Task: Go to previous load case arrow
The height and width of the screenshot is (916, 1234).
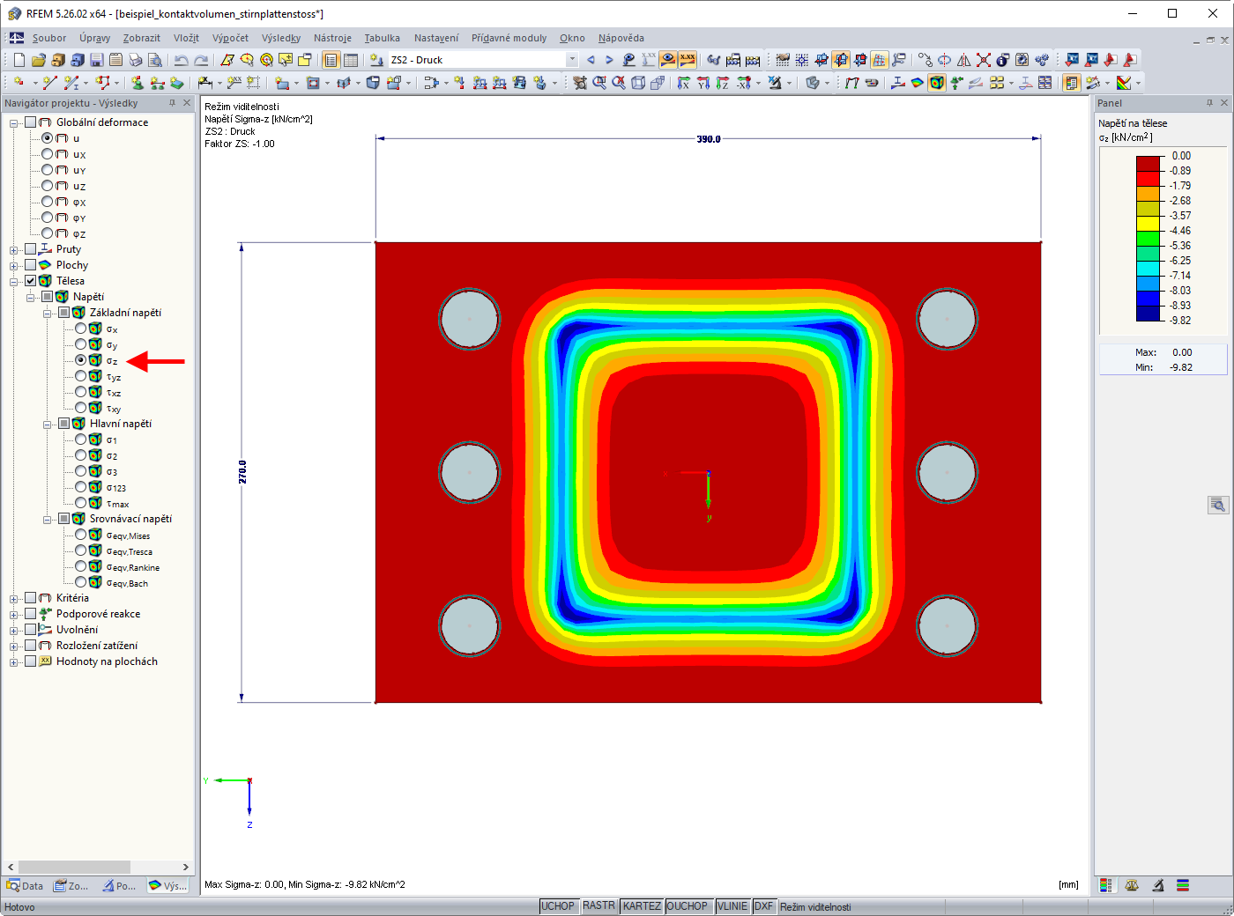Action: 591,60
